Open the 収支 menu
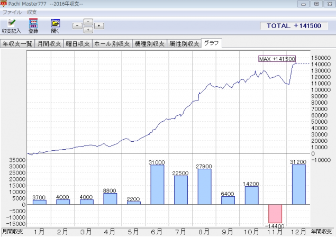The height and width of the screenshot is (237, 336). 32,12
